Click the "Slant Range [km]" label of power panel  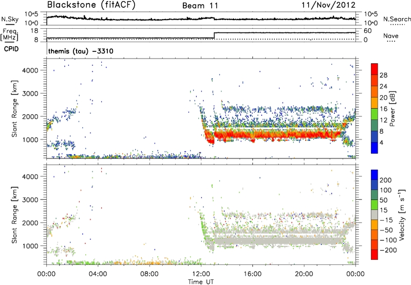14,109
